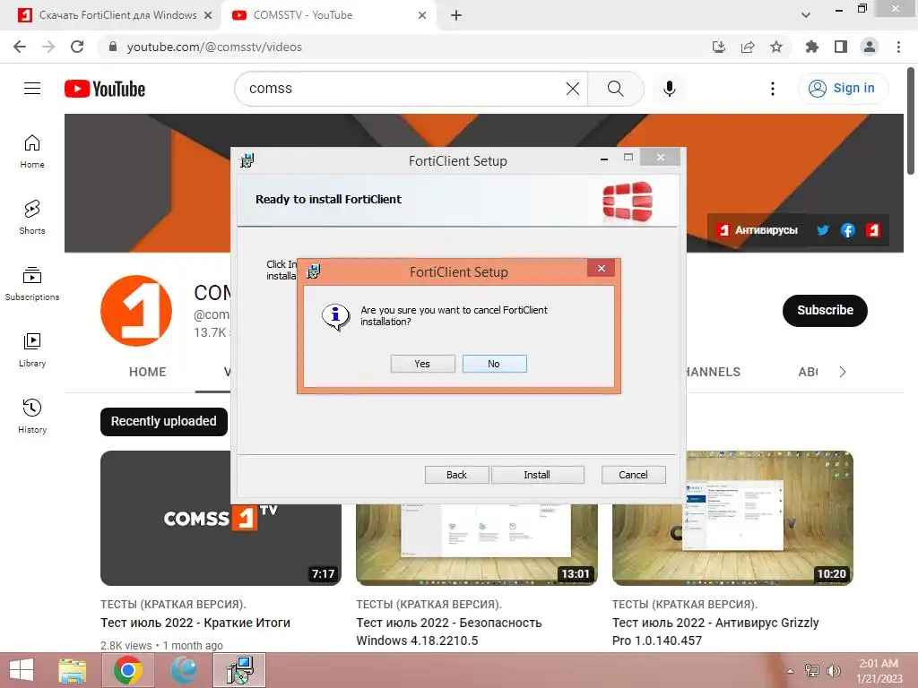Viewport: 918px width, 688px height.
Task: Show hidden system tray icons
Action: 791,671
